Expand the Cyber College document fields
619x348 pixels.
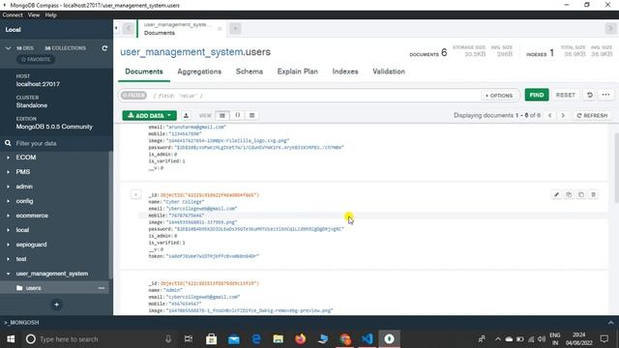pyautogui.click(x=135, y=194)
